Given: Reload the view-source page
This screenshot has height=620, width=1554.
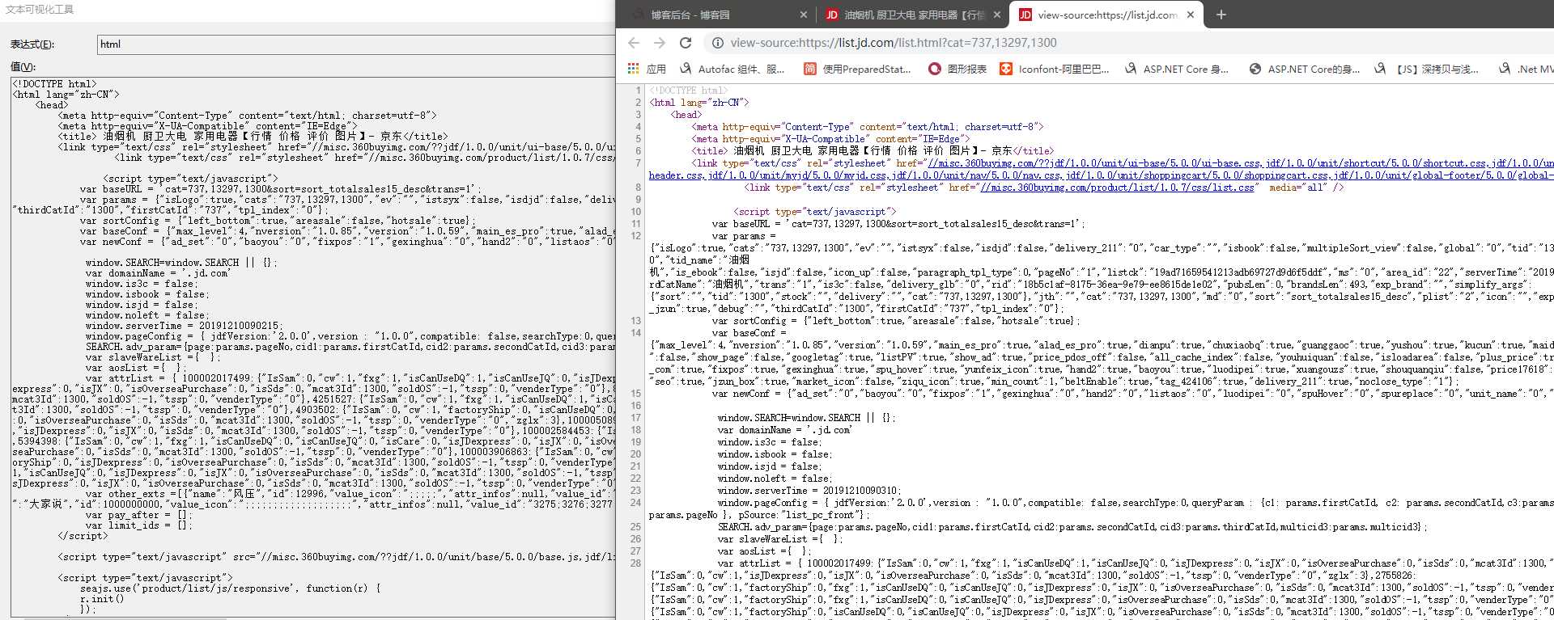Looking at the screenshot, I should pyautogui.click(x=686, y=43).
